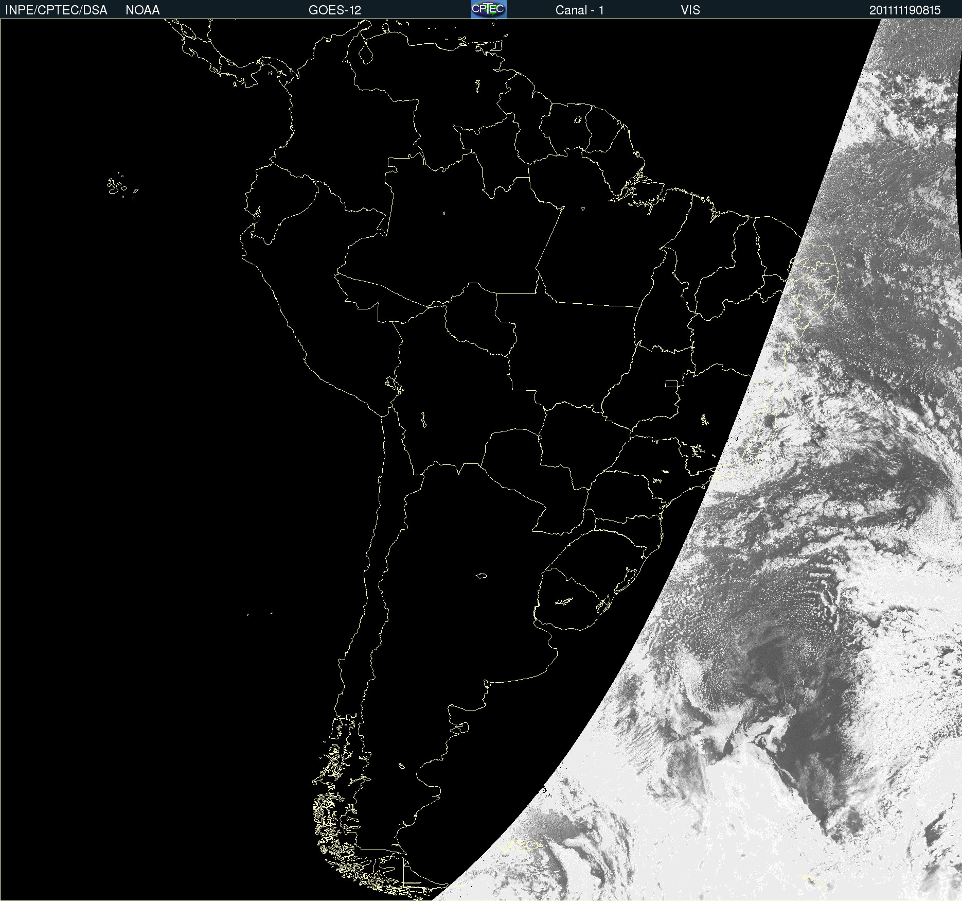This screenshot has height=901, width=962.
Task: Click the GOES-12 satellite label
Action: click(335, 10)
